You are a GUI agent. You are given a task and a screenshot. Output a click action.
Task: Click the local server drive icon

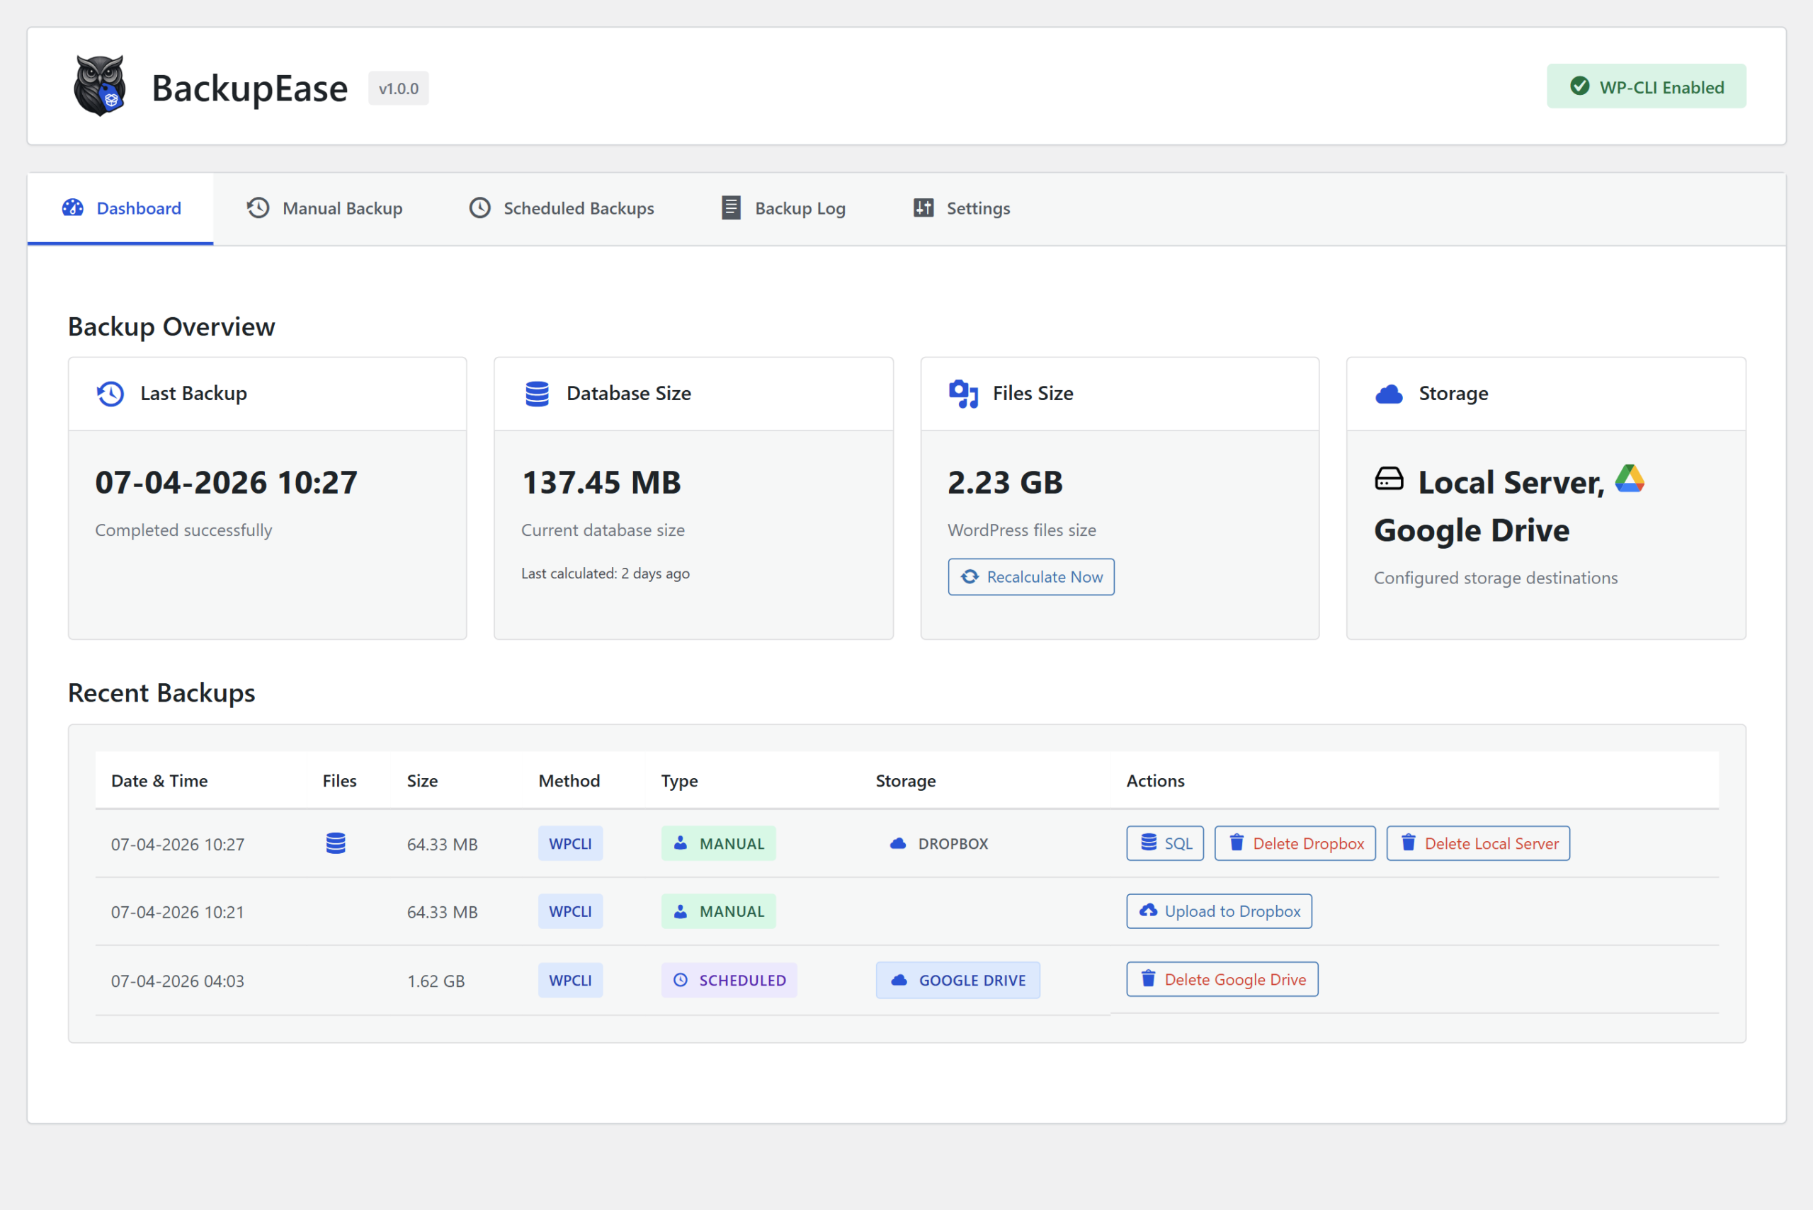pos(1389,479)
